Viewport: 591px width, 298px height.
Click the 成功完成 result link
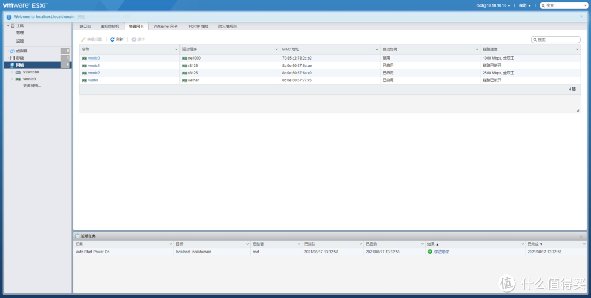(x=441, y=252)
